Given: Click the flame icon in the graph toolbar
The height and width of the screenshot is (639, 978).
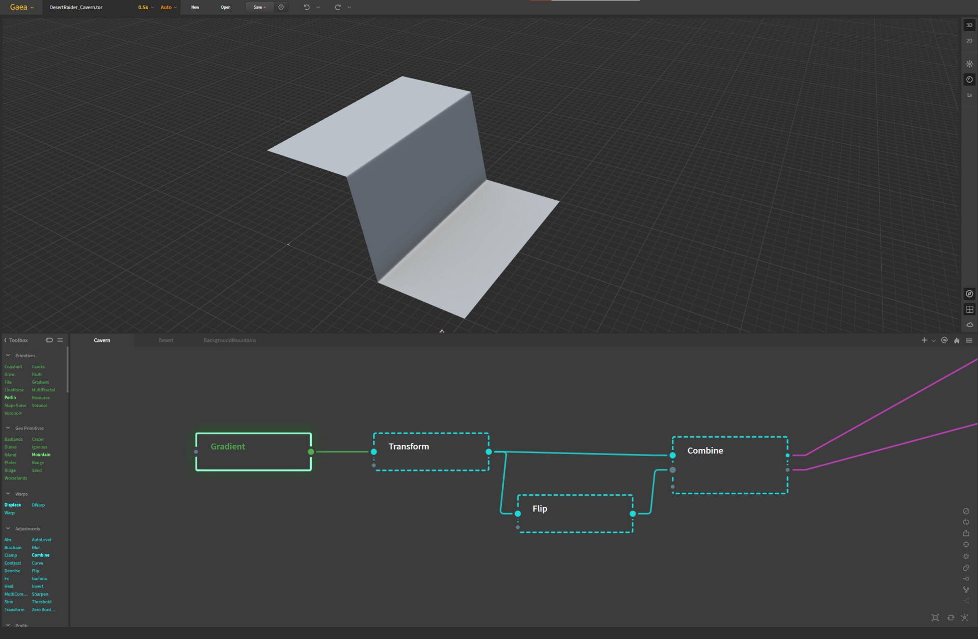Looking at the screenshot, I should point(956,340).
